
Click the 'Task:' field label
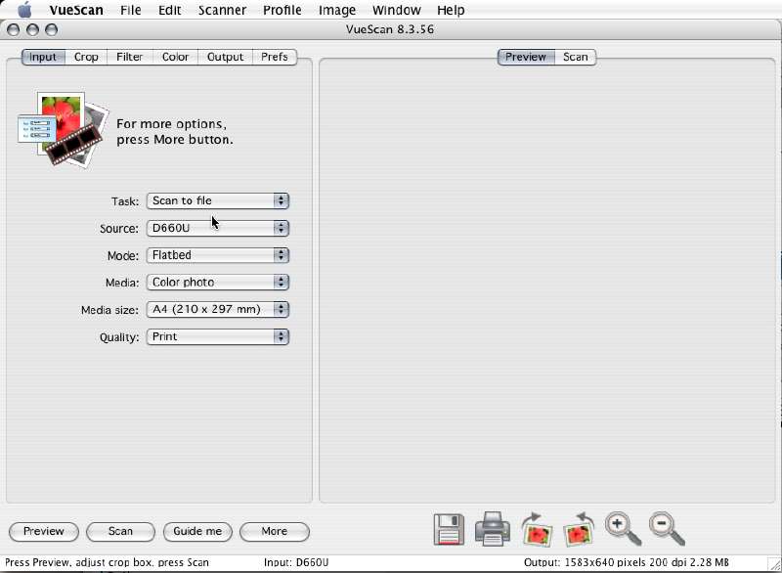click(x=125, y=201)
